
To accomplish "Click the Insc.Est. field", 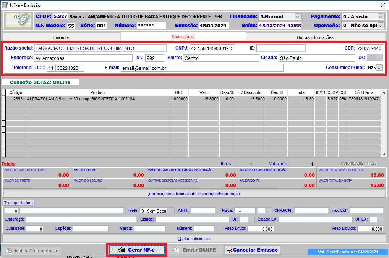I will [x=367, y=211].
